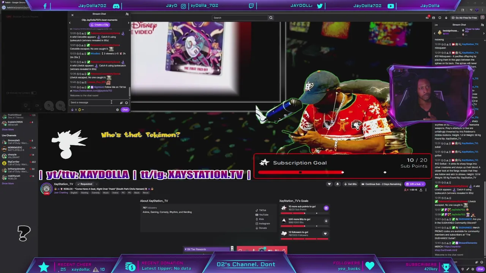Screen dimensions: 486x273
Task: Show previous leaderboard entry arrow in right chat
Action: click(434, 33)
